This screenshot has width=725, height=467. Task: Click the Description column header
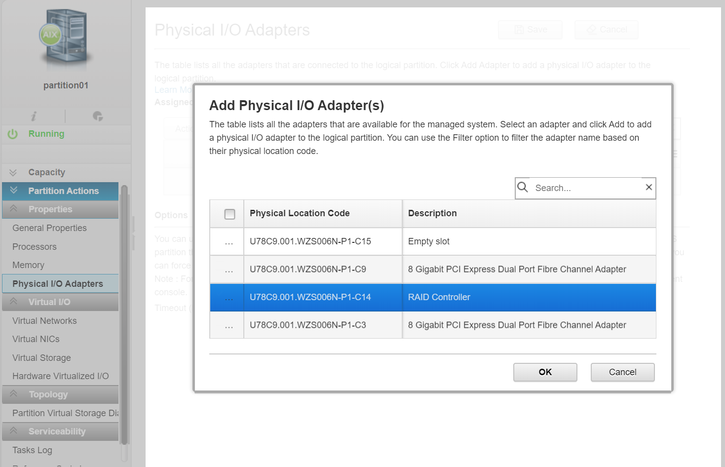(x=530, y=214)
